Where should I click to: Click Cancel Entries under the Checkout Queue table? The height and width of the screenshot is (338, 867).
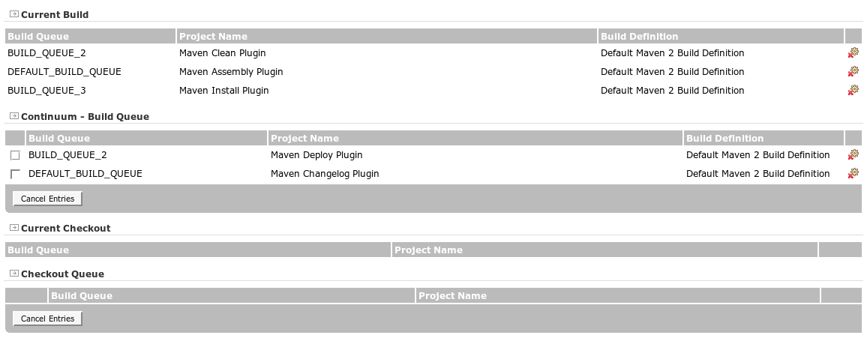(x=48, y=319)
